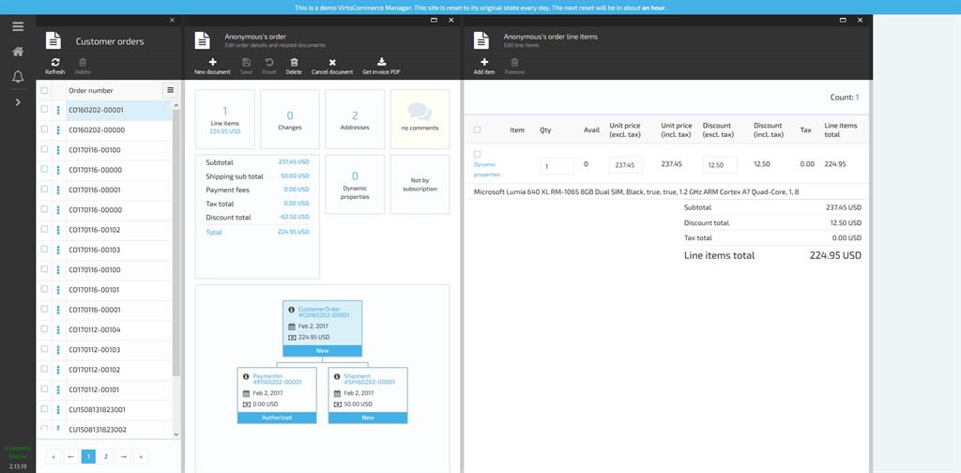Open CustomerOrder #CO160202-00001 node
961x473 pixels.
click(323, 328)
